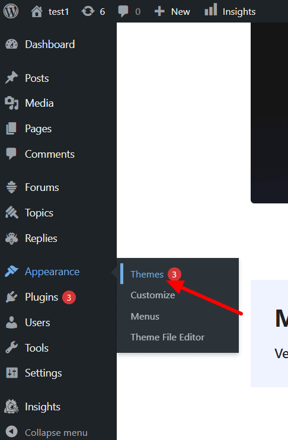Click the Collapse menu text
The image size is (288, 440).
tap(56, 433)
